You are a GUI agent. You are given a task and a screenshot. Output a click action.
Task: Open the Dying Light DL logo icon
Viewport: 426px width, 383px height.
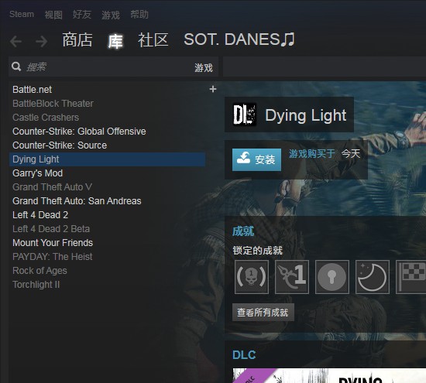click(245, 115)
